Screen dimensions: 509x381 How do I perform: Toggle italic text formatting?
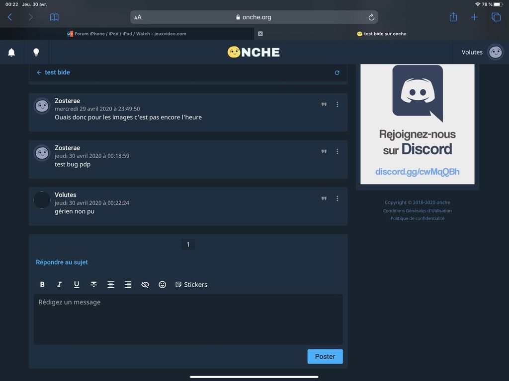[x=59, y=284]
